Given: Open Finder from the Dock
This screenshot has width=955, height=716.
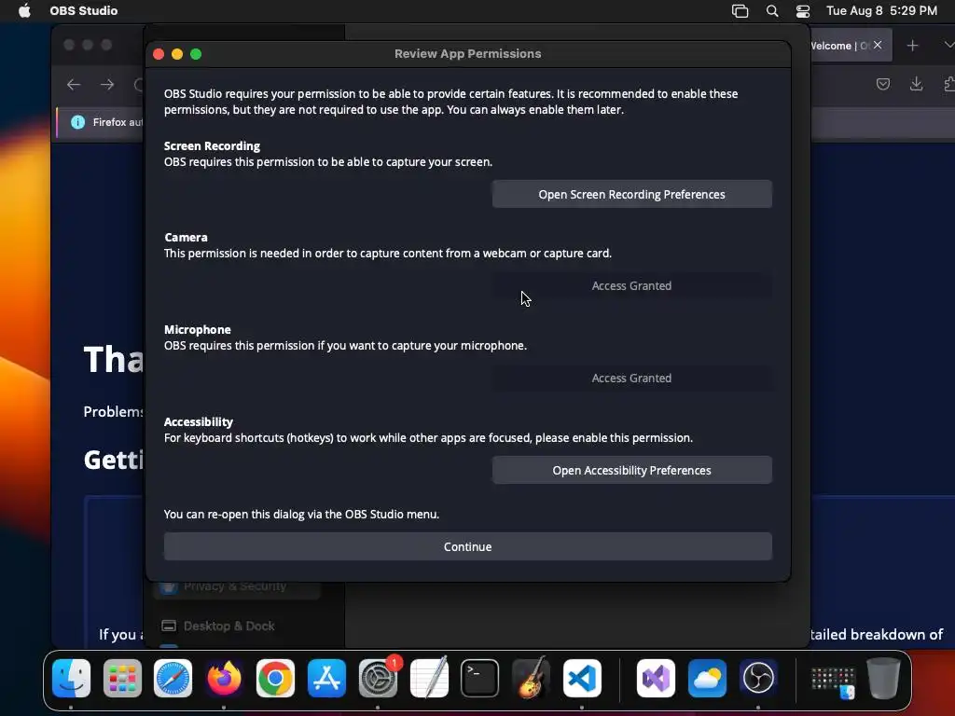Looking at the screenshot, I should click(x=71, y=678).
